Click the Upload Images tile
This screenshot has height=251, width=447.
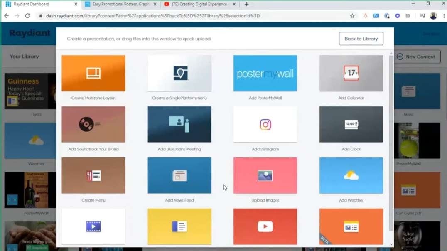[265, 176]
